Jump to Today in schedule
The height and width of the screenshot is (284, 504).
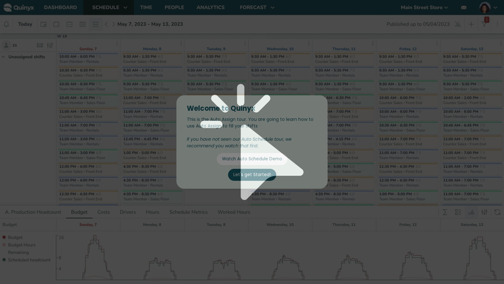[x=25, y=24]
